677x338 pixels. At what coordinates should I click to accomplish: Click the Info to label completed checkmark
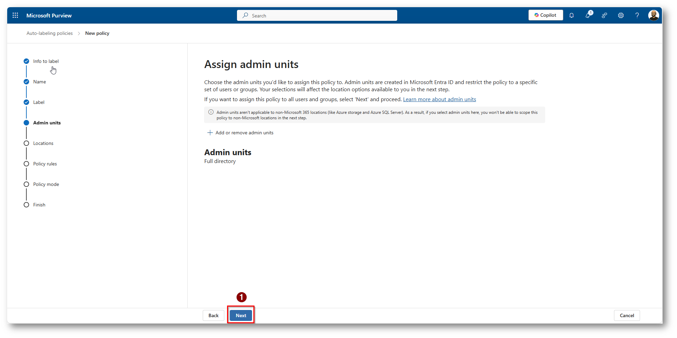coord(26,61)
